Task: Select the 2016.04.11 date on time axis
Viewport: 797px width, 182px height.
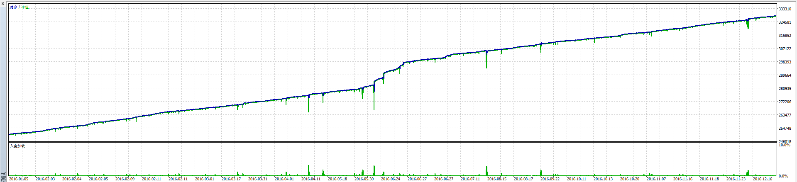Action: pos(311,179)
